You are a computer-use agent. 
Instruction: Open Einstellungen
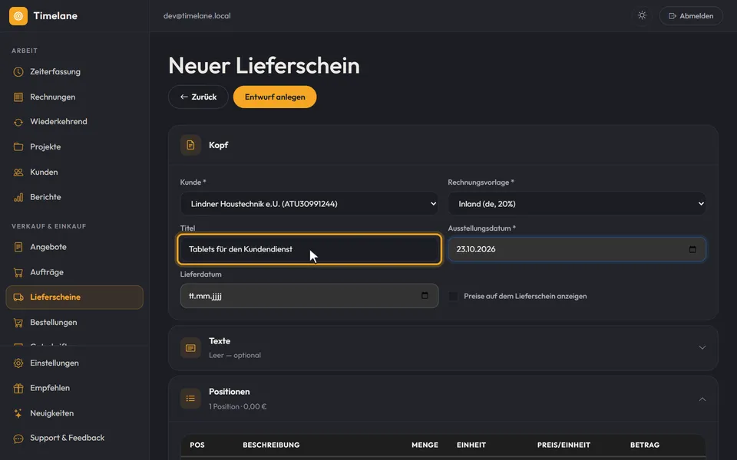pyautogui.click(x=74, y=363)
